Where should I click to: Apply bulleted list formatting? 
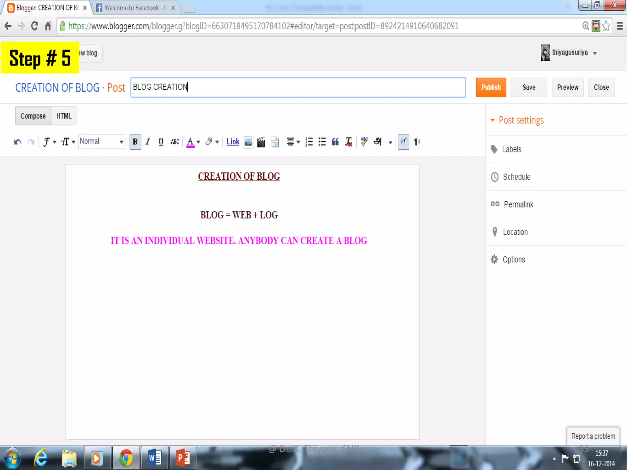(322, 142)
